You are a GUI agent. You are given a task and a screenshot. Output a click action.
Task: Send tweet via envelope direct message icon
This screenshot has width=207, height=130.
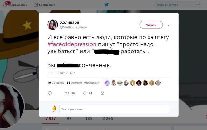102,93
